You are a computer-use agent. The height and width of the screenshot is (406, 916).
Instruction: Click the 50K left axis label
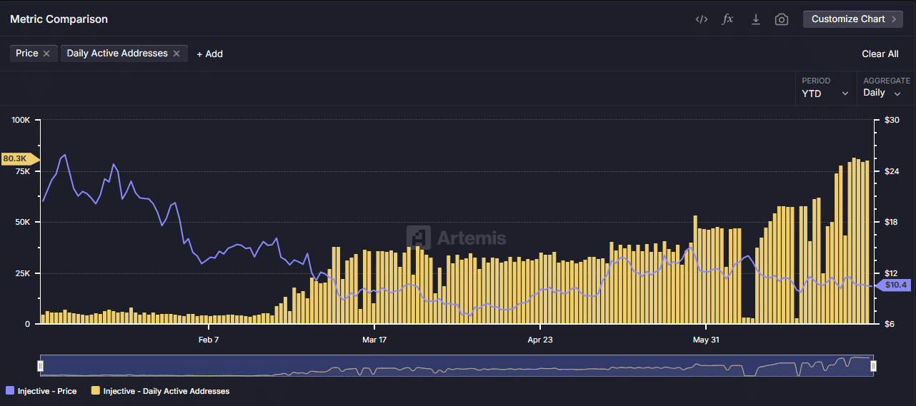pos(24,223)
